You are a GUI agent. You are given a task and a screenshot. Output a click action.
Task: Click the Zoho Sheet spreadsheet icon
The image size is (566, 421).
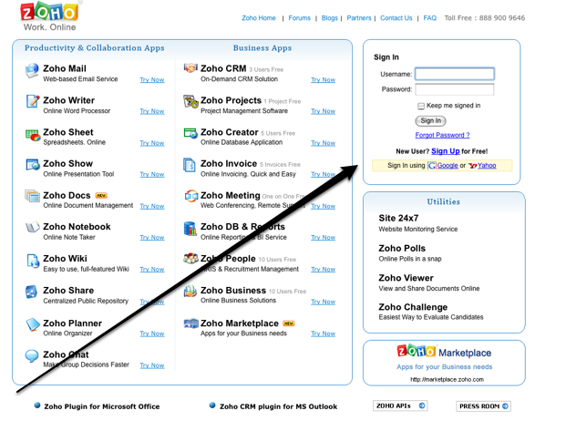point(33,135)
